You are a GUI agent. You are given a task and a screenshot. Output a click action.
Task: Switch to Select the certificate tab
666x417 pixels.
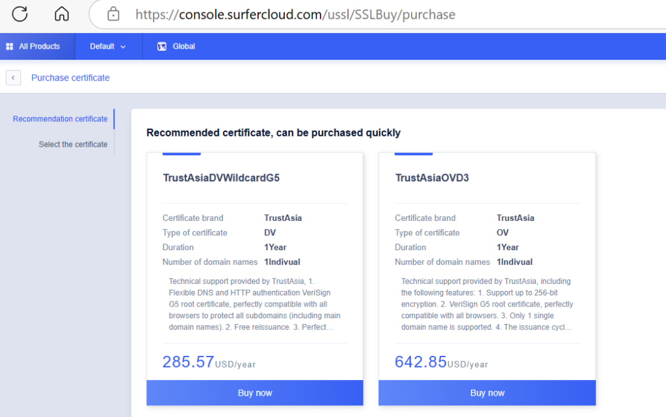73,144
